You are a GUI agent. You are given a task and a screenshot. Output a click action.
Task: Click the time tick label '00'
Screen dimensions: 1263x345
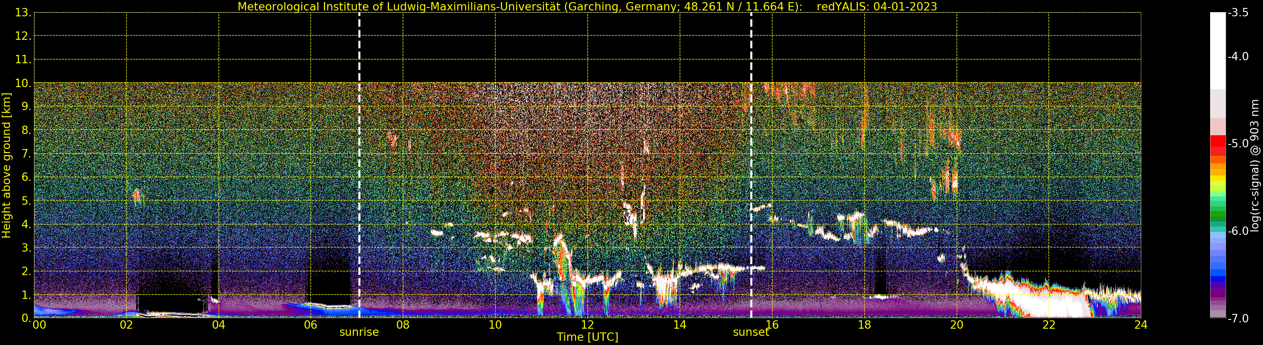coord(39,324)
